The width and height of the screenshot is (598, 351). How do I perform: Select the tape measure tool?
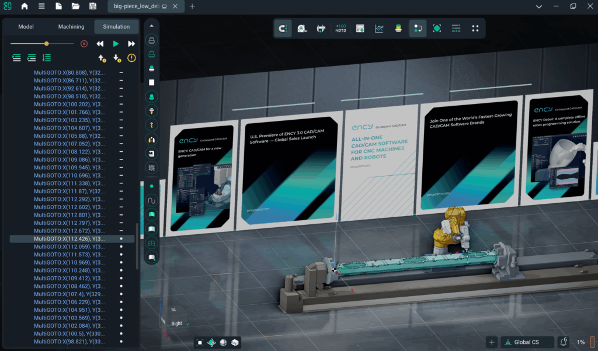pyautogui.click(x=302, y=29)
